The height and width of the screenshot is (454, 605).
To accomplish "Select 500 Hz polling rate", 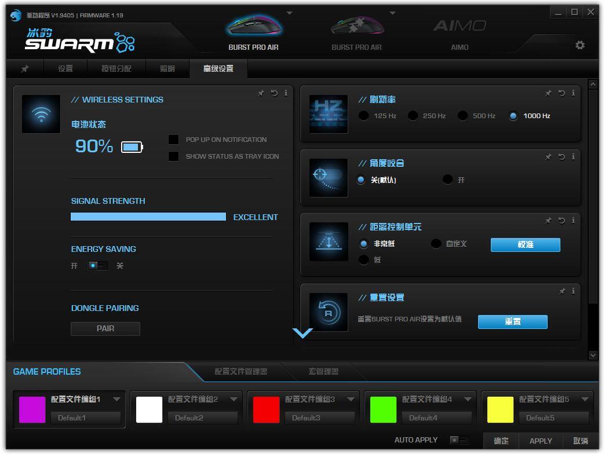I will point(462,116).
